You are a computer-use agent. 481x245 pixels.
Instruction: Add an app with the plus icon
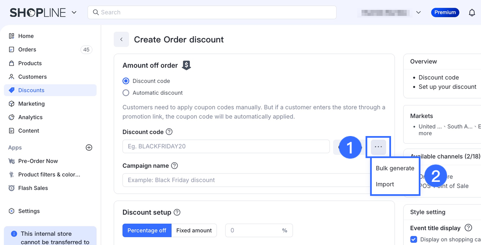89,148
